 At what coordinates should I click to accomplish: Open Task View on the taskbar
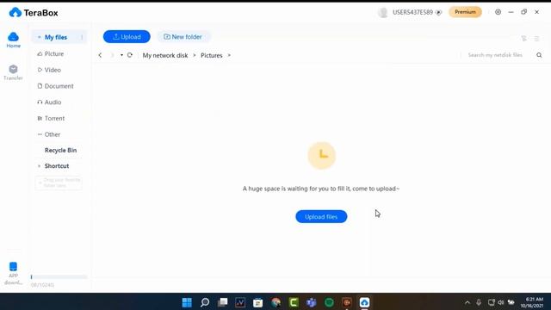222,302
